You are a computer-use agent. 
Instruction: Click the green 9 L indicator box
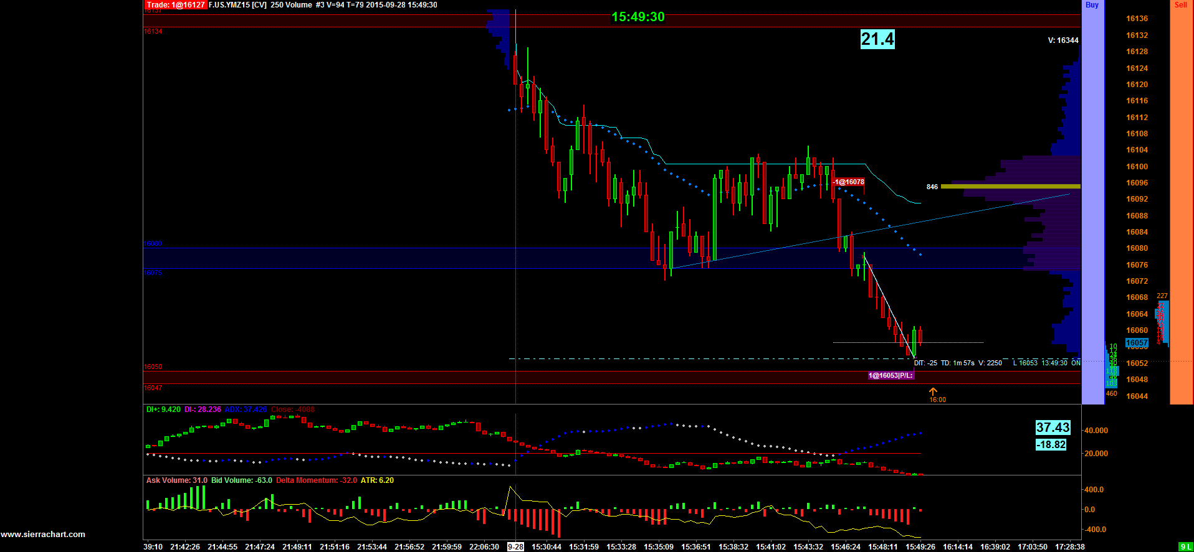pyautogui.click(x=1186, y=547)
